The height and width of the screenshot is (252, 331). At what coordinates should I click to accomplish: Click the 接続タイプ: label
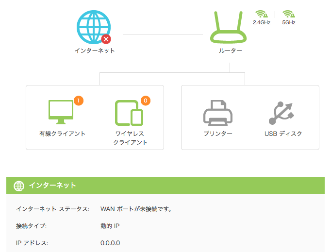click(31, 226)
